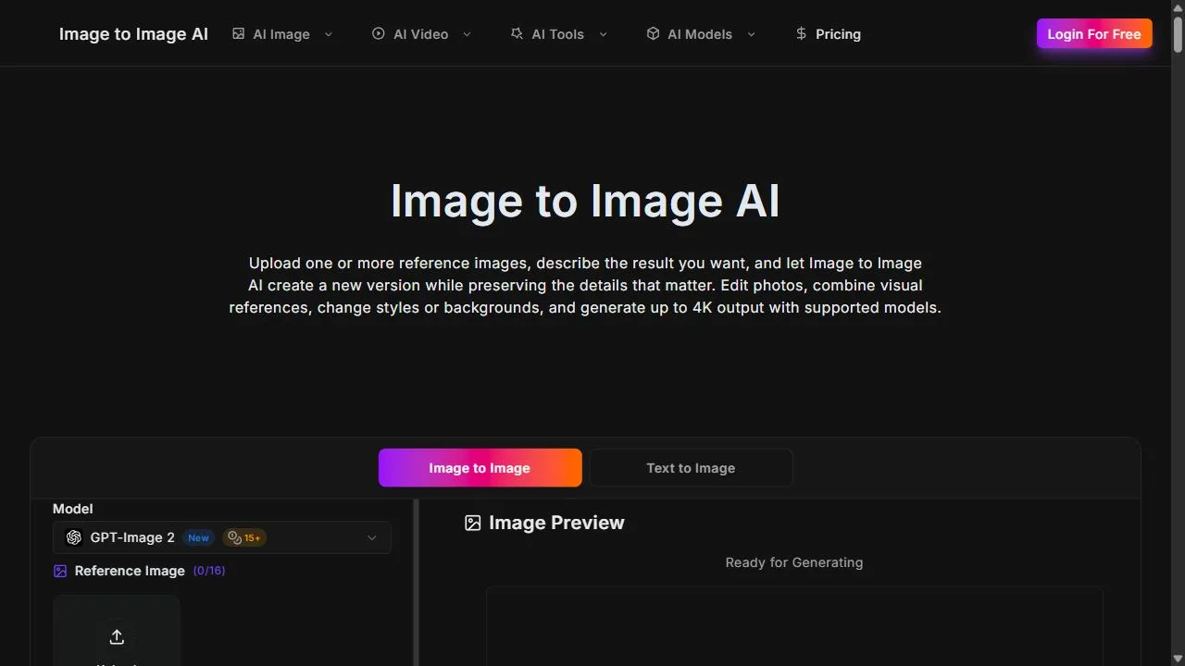1185x666 pixels.
Task: Open the AI Image menu
Action: pos(282,34)
